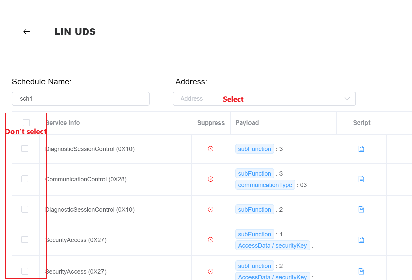Toggle suppress icon for bottom SecurityAccess row

(x=210, y=271)
